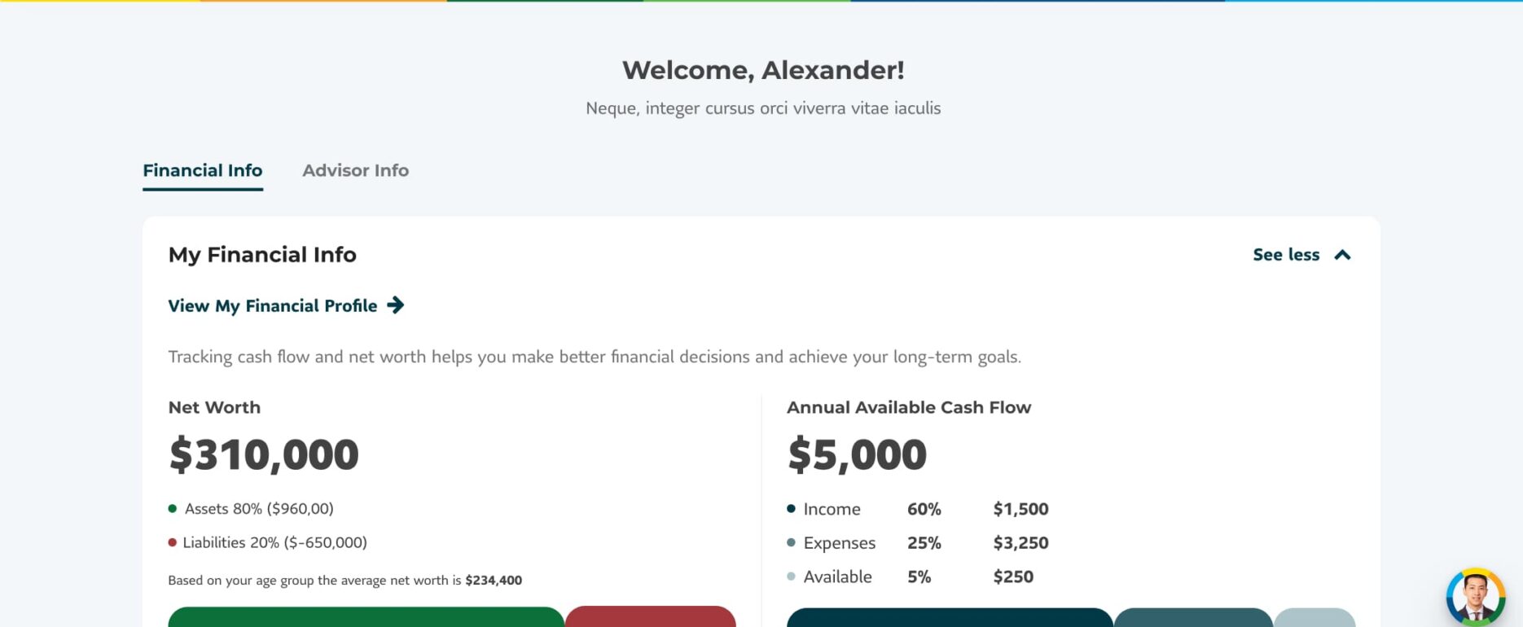
Task: Click the light Available legend dot
Action: [791, 577]
